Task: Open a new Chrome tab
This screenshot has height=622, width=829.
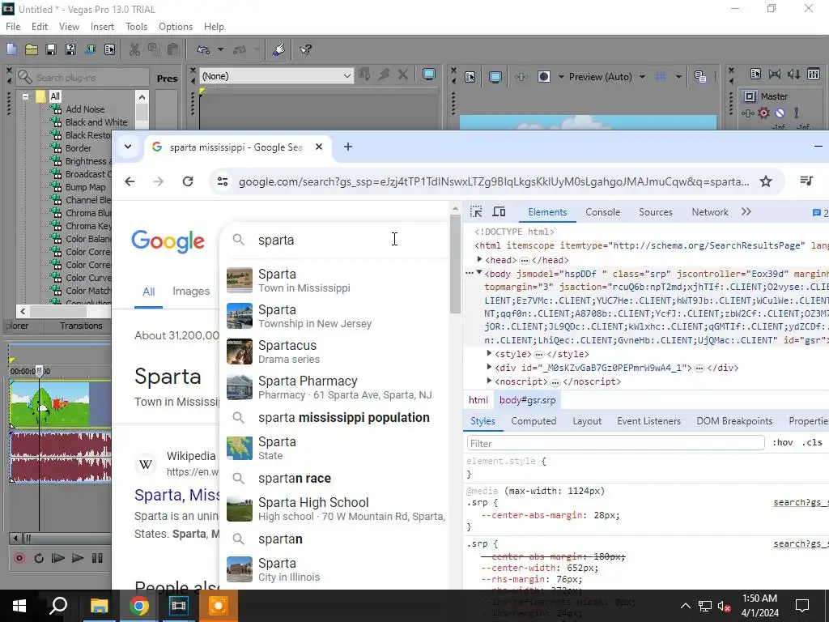Action: (348, 147)
